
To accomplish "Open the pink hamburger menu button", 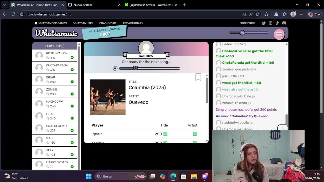I will point(279,35).
